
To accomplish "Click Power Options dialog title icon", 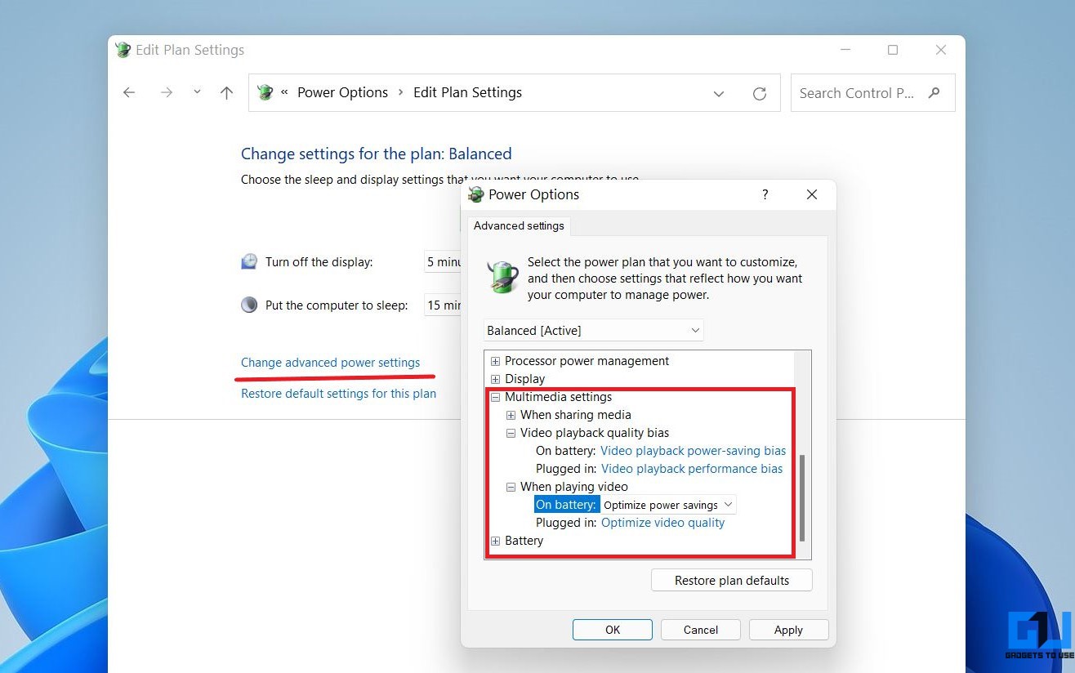I will pos(476,194).
